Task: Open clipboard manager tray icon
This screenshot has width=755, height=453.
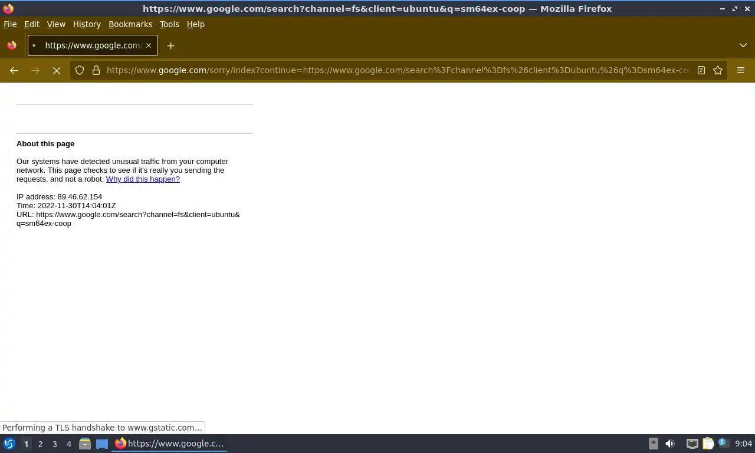Action: pos(708,444)
